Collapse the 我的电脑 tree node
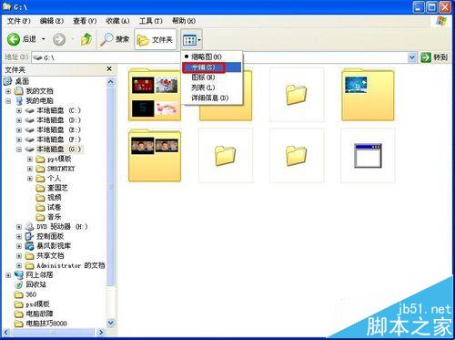Image resolution: width=455 pixels, height=340 pixels. [8, 100]
